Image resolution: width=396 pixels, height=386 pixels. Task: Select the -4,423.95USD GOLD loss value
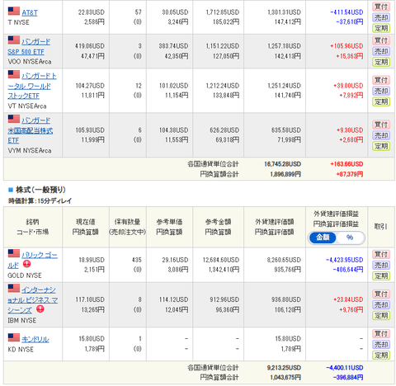[x=344, y=260]
